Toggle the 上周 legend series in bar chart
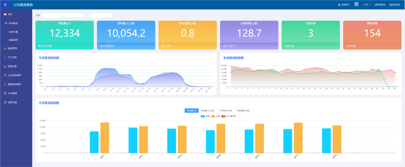 tap(213, 116)
